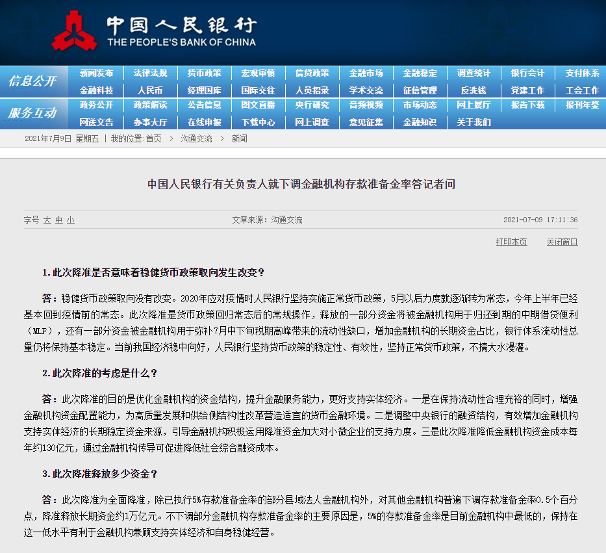Select the large font size 大
Viewport: 606px width, 553px height.
click(x=46, y=220)
